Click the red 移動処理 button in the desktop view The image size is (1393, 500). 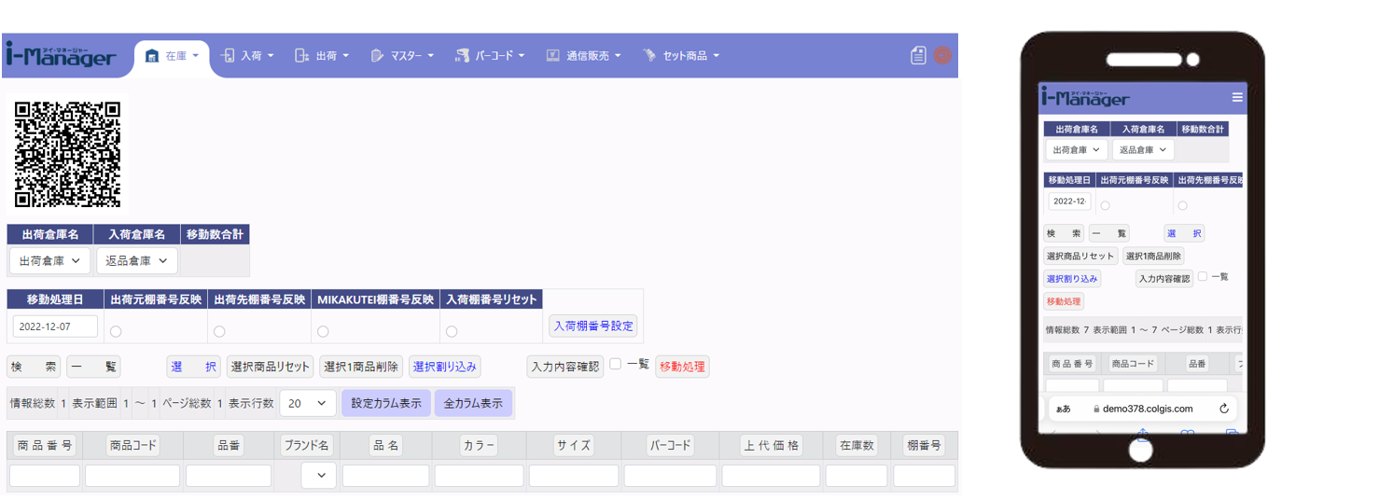coord(682,367)
